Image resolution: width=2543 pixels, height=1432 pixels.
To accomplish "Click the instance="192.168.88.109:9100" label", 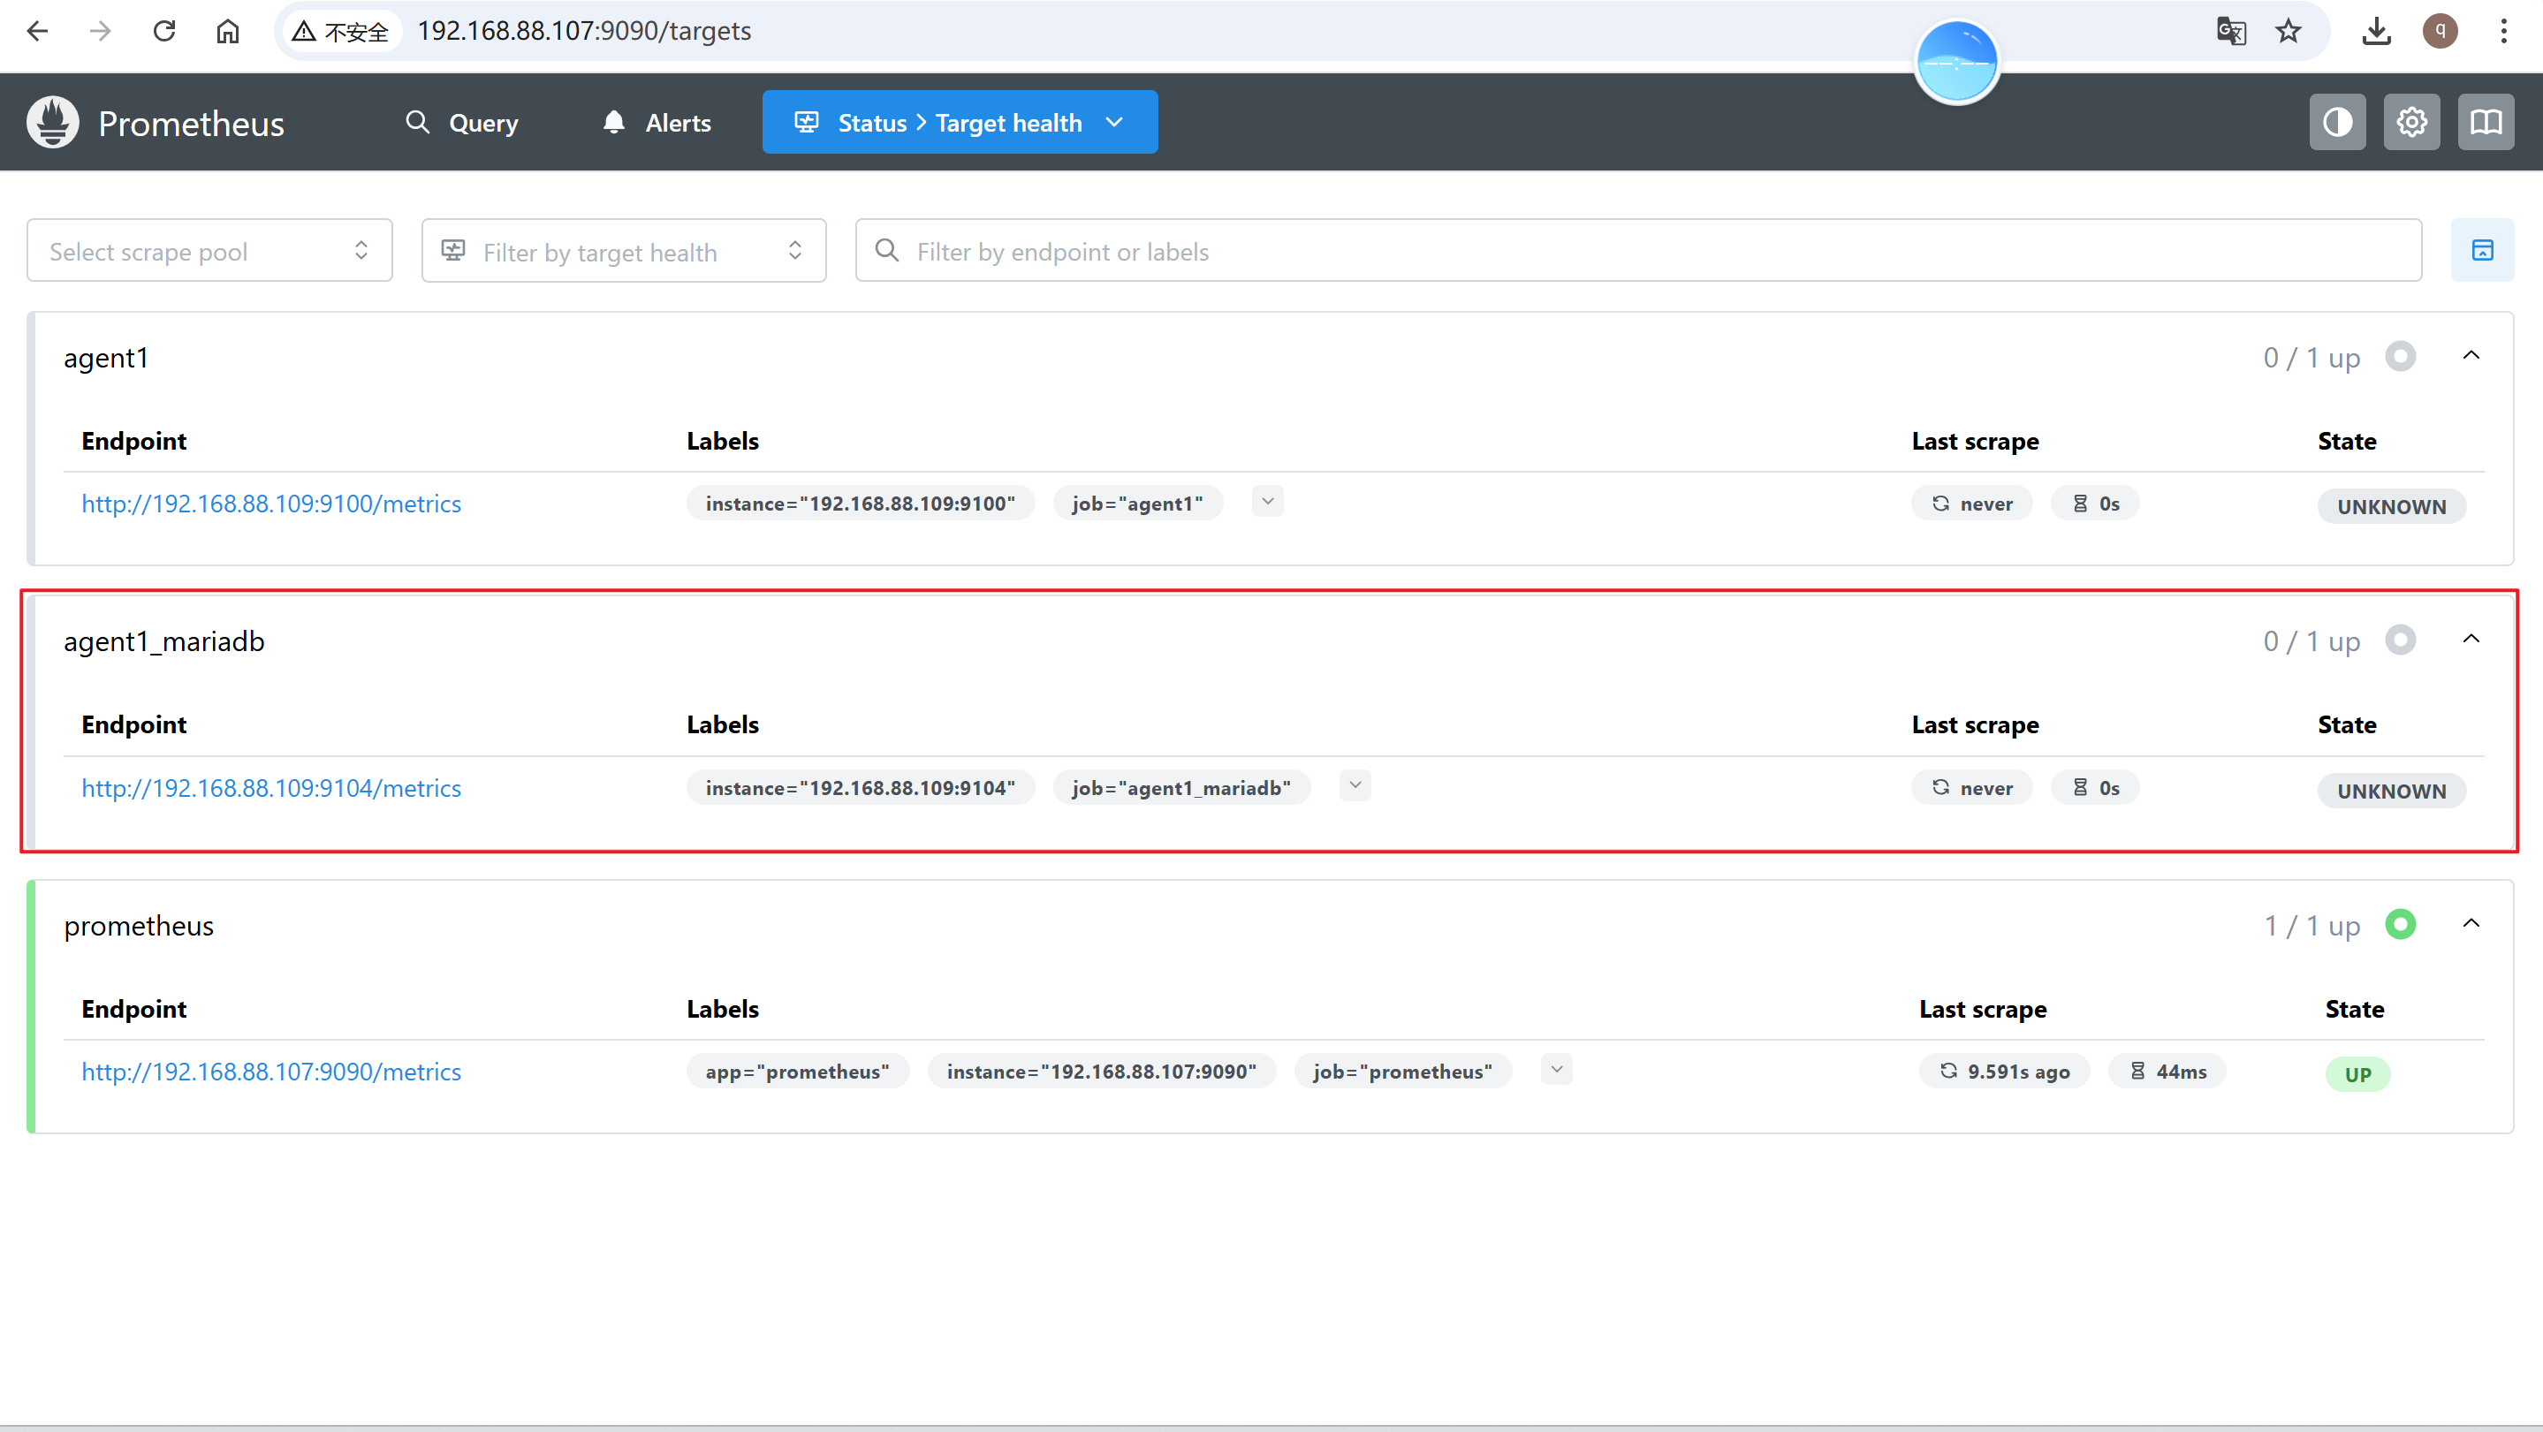I will tap(861, 504).
